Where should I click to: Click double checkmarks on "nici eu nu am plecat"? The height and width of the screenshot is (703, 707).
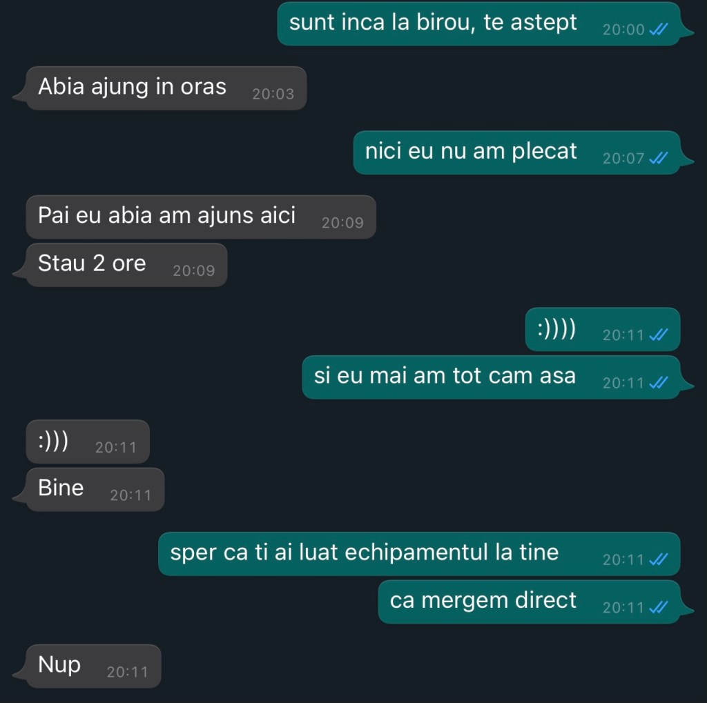pos(658,159)
